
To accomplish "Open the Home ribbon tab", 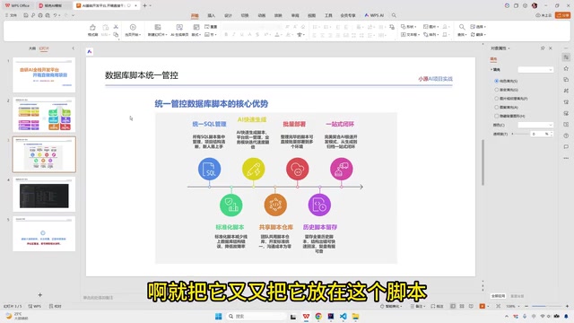I will pyautogui.click(x=195, y=15).
